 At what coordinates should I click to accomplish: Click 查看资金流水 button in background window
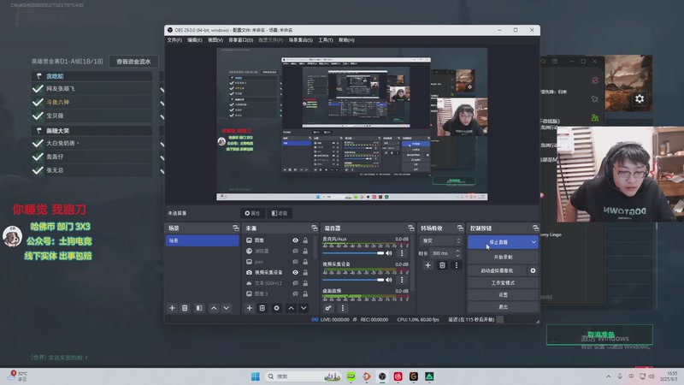pos(133,62)
